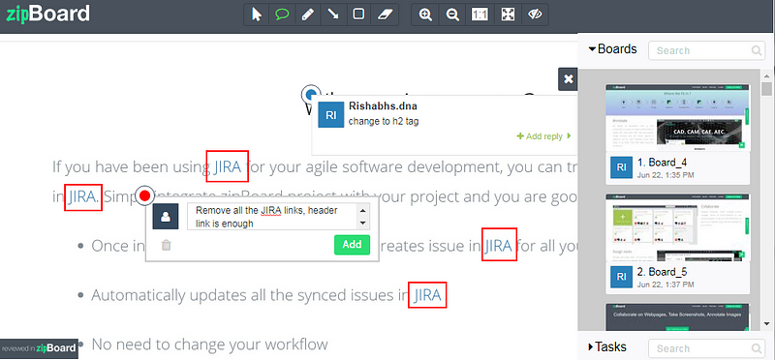The width and height of the screenshot is (775, 360).
Task: Delete the draft comment with trash icon
Action: pyautogui.click(x=166, y=245)
